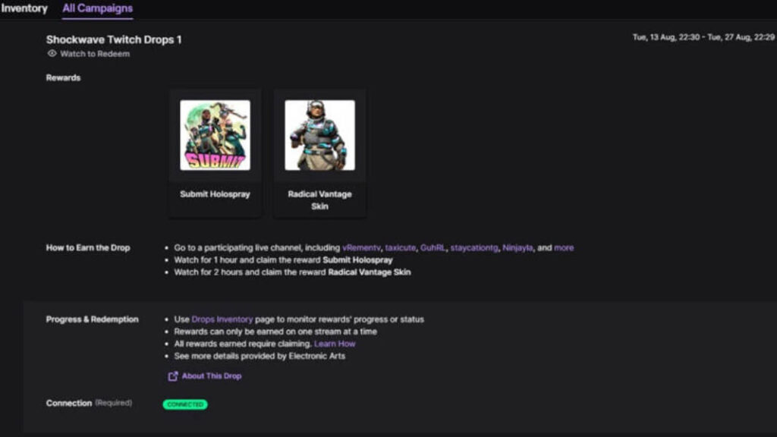Open the Radical Vantage Skin reward image
Viewport: 777px width, 437px height.
pos(319,135)
